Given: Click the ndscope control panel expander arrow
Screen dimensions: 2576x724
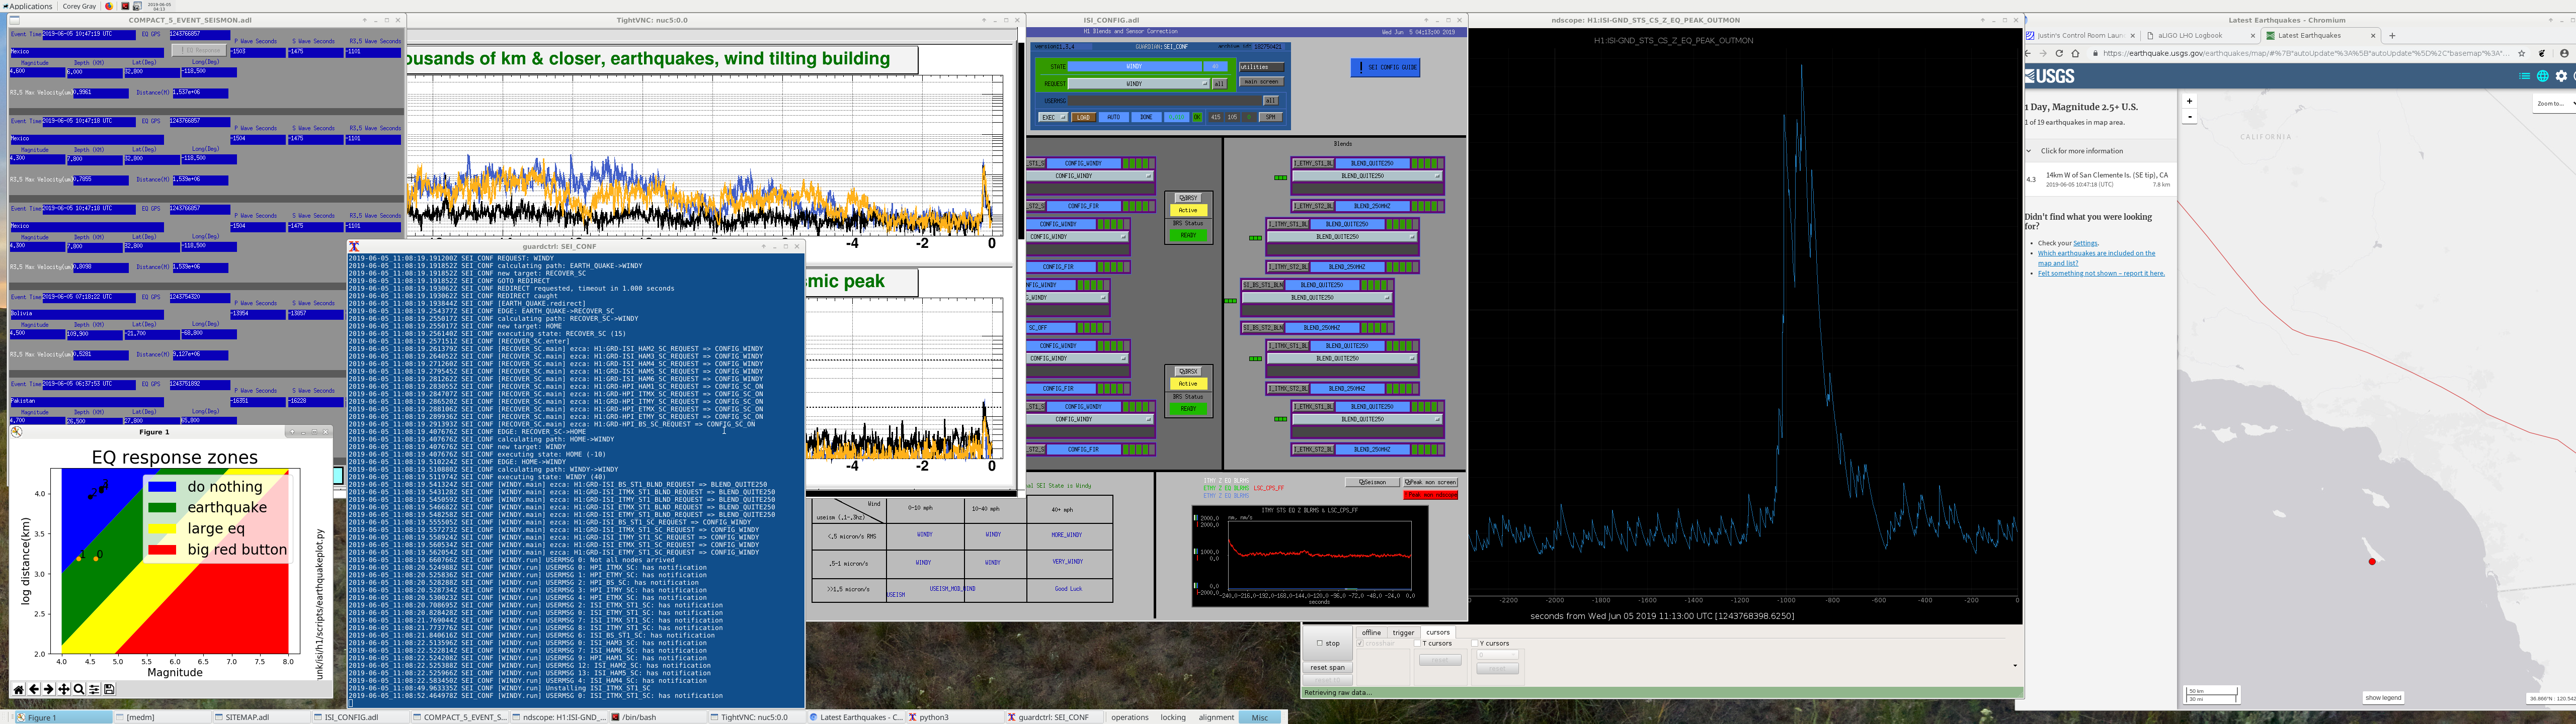Looking at the screenshot, I should [2014, 665].
